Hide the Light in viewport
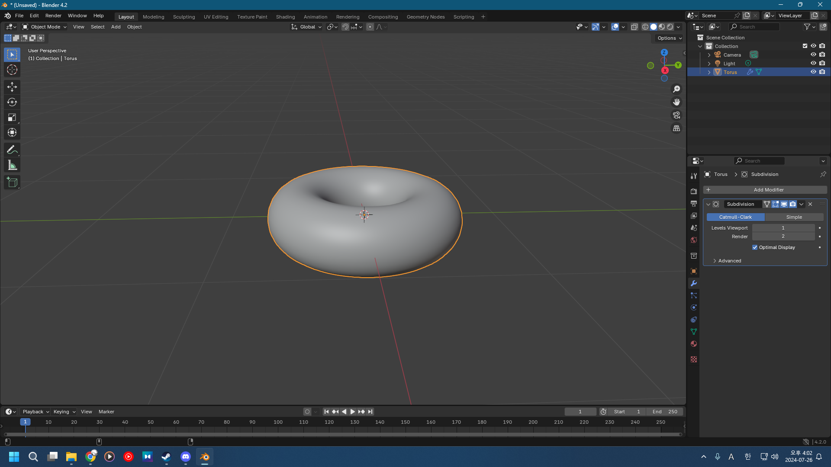This screenshot has height=467, width=831. 813,63
